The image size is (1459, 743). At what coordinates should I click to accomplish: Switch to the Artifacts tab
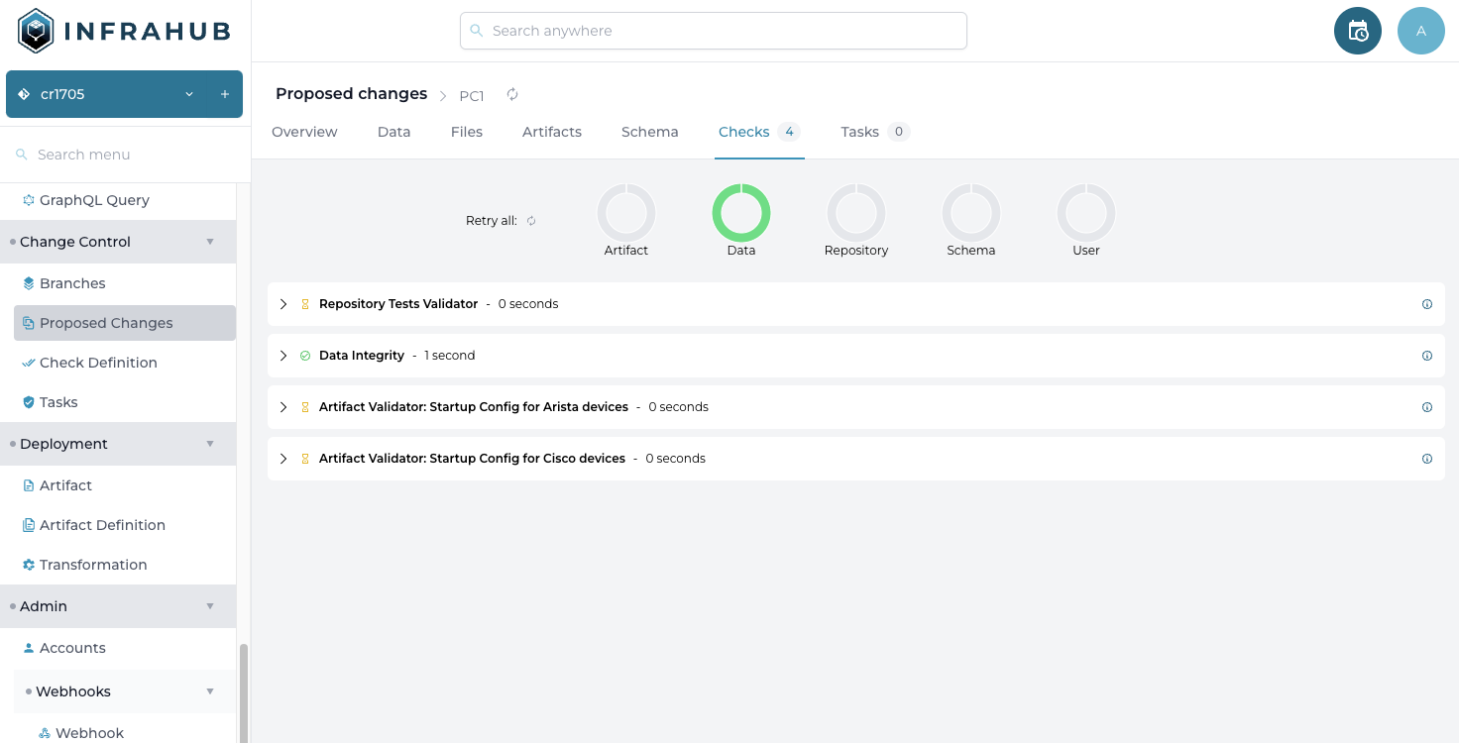coord(551,132)
